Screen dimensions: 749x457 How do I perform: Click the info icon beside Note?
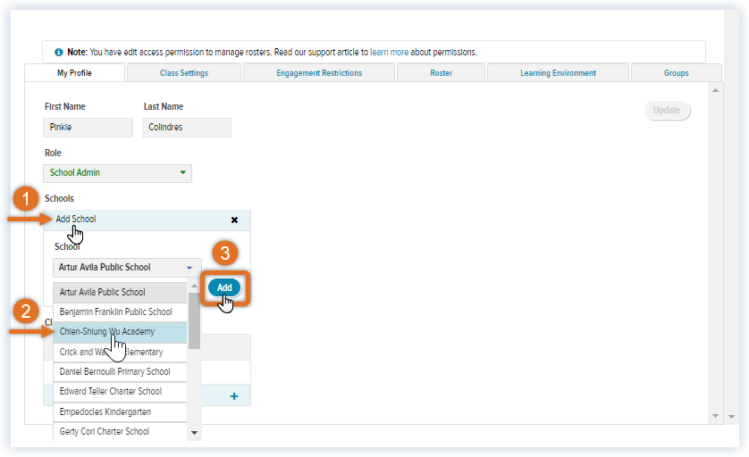[58, 52]
